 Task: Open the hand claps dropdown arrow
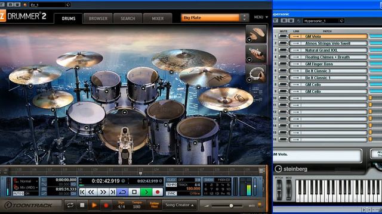pyautogui.click(x=249, y=40)
